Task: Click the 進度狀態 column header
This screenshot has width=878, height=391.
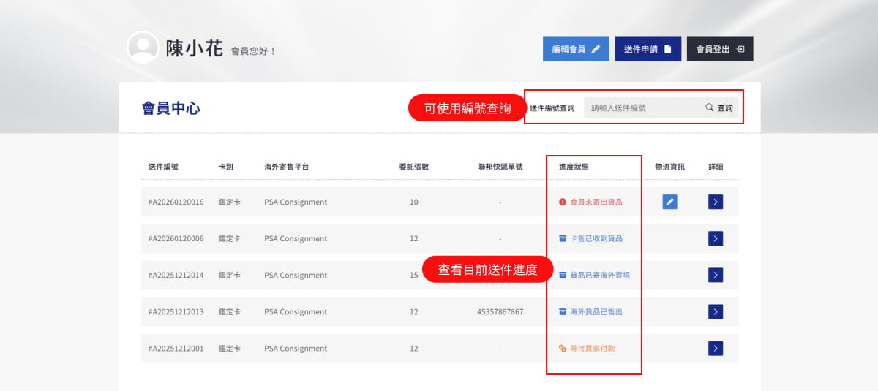Action: (574, 167)
